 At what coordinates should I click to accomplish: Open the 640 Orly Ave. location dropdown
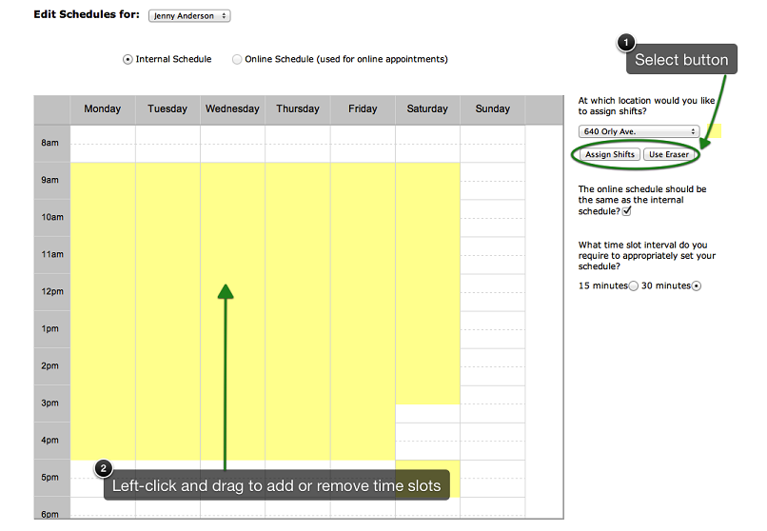pyautogui.click(x=639, y=131)
